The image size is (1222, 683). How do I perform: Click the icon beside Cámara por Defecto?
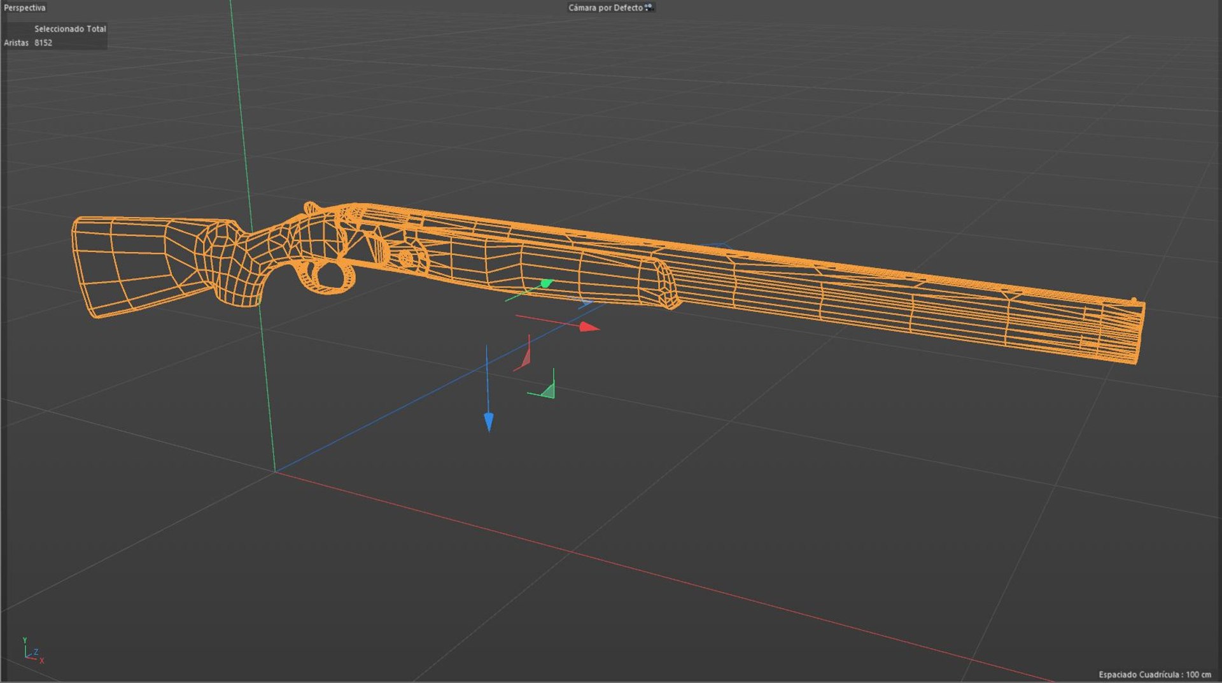(649, 8)
